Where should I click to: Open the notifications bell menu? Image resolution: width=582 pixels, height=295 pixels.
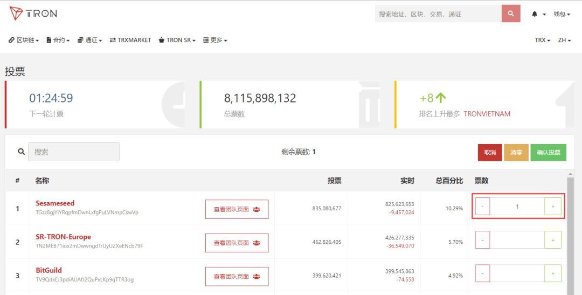tap(538, 14)
